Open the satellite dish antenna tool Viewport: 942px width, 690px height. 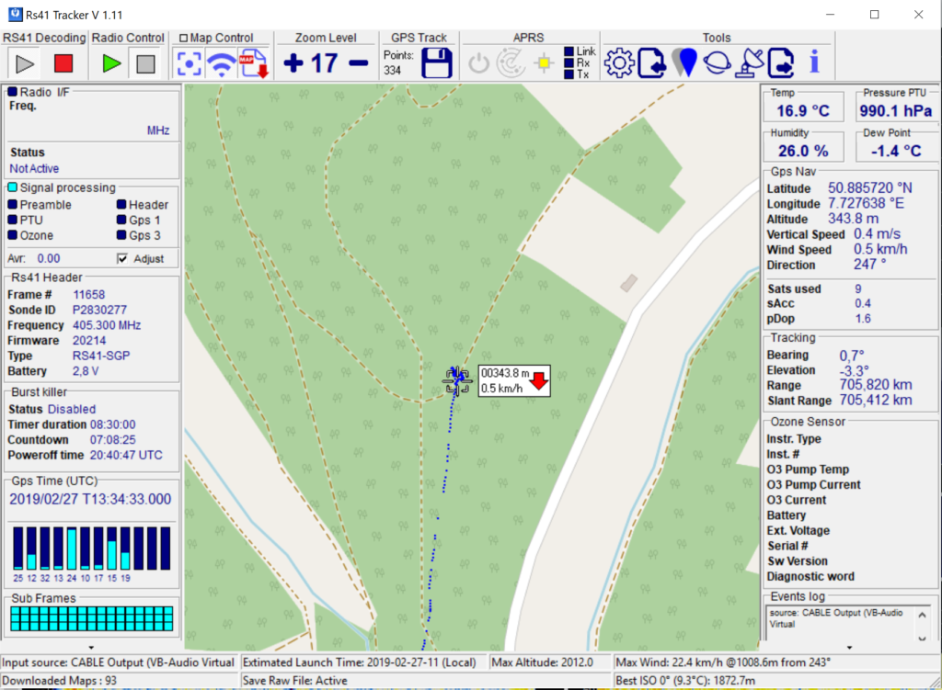(749, 62)
